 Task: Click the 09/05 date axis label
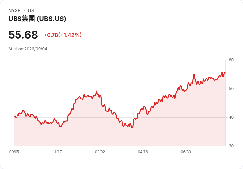point(14,152)
